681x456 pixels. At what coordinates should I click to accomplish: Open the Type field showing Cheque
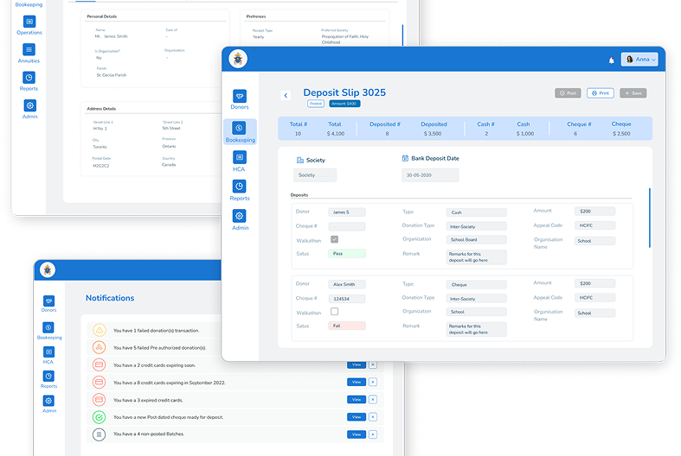476,284
